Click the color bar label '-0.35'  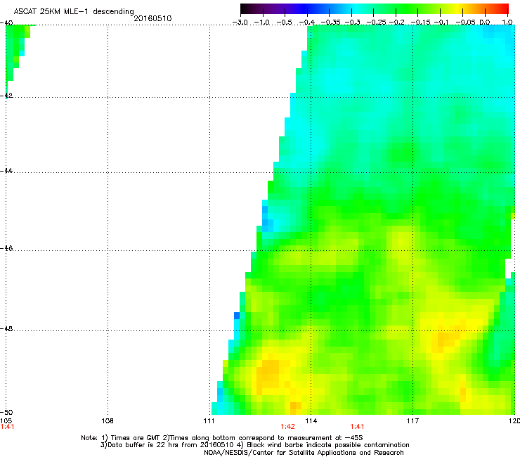tap(331, 22)
